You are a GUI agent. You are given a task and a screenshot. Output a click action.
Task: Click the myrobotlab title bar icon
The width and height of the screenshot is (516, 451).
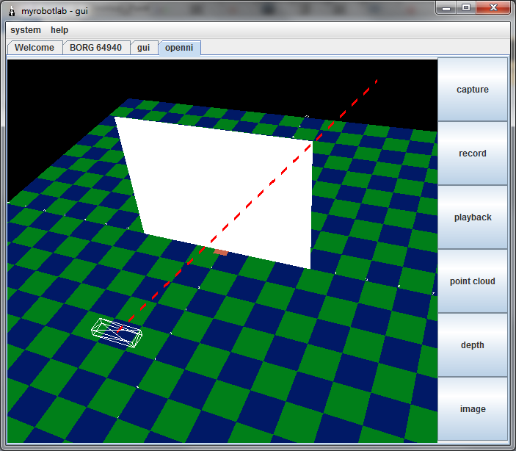click(12, 11)
